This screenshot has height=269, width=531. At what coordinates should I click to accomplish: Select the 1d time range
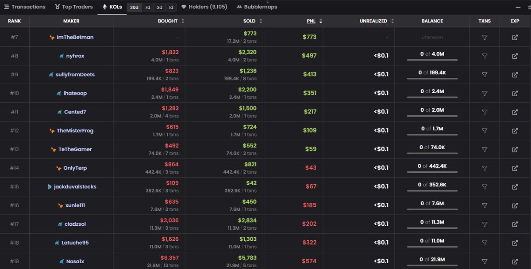coord(171,8)
